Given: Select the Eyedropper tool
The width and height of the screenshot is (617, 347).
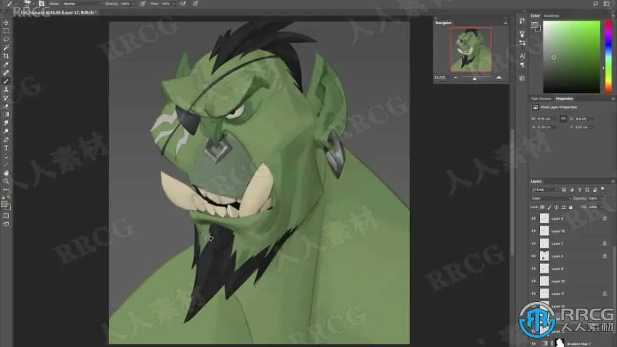Looking at the screenshot, I should pos(6,64).
